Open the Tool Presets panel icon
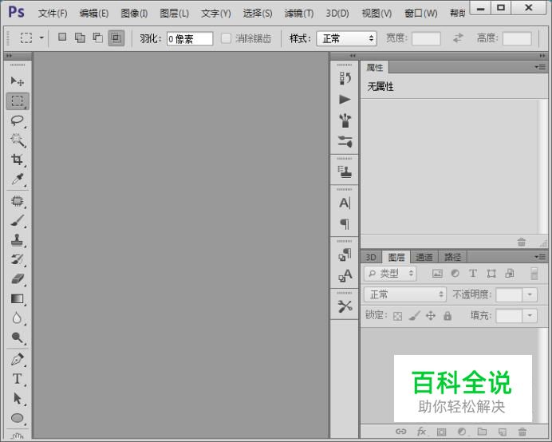This screenshot has width=552, height=442. pos(345,306)
